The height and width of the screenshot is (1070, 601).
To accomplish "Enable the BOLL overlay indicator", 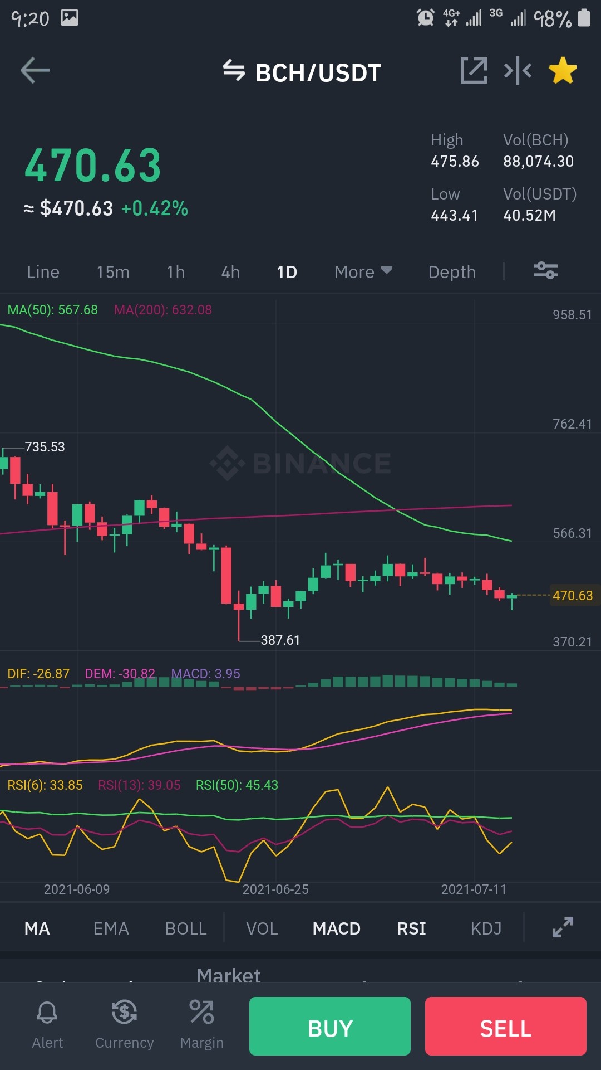I will click(x=186, y=928).
